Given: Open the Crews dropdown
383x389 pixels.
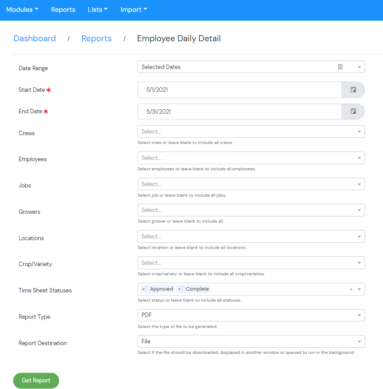Looking at the screenshot, I should coord(251,131).
